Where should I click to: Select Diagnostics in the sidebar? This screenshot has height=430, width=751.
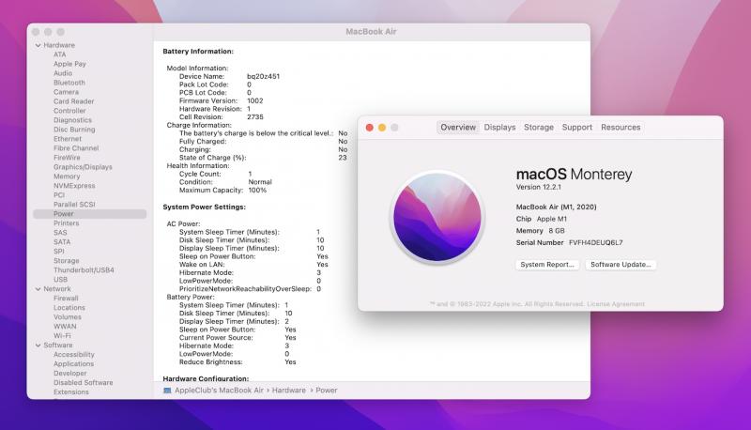[x=72, y=120]
